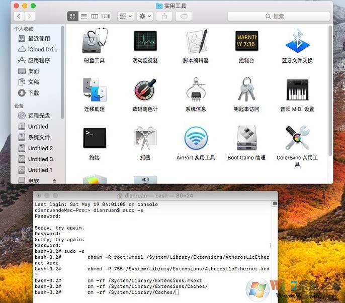
Task: Select 应用程序 in Finder sidebar
Action: click(x=39, y=60)
